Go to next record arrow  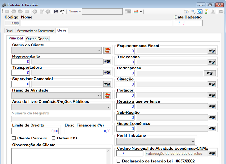point(20,11)
